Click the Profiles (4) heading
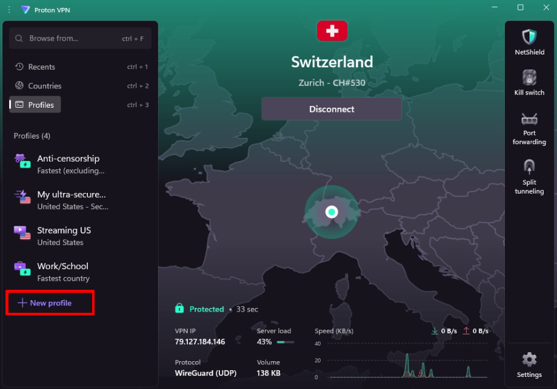The height and width of the screenshot is (389, 557). [32, 136]
